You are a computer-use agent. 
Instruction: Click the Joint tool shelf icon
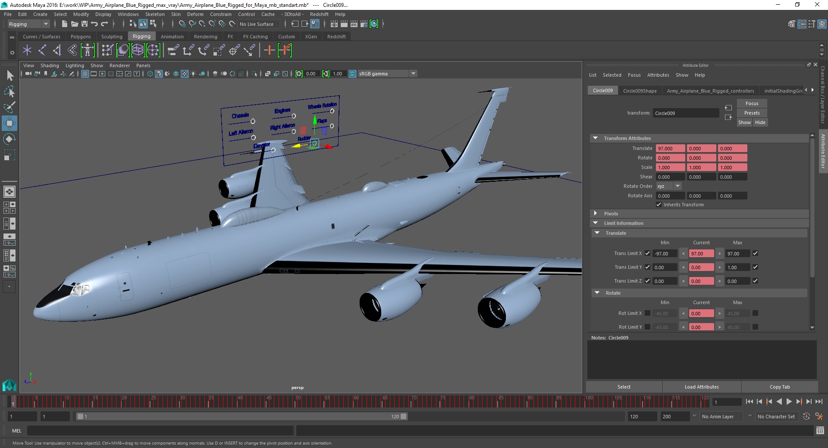tap(42, 50)
